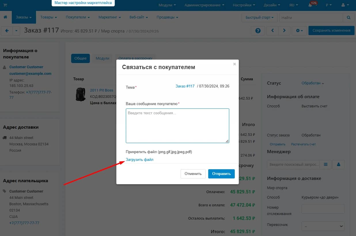
Task: Close the contact customer dialog
Action: point(234,64)
